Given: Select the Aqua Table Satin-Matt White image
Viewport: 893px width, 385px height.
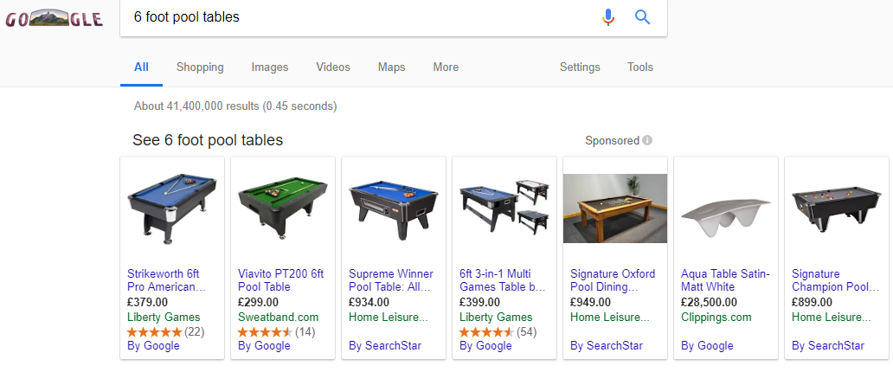Looking at the screenshot, I should click(x=725, y=209).
